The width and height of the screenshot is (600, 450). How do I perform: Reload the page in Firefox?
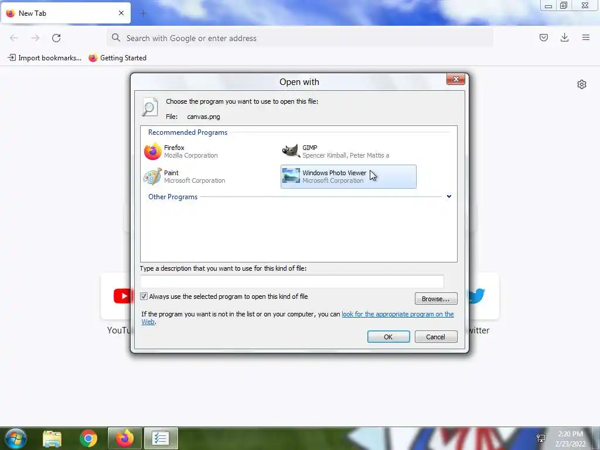click(x=56, y=38)
